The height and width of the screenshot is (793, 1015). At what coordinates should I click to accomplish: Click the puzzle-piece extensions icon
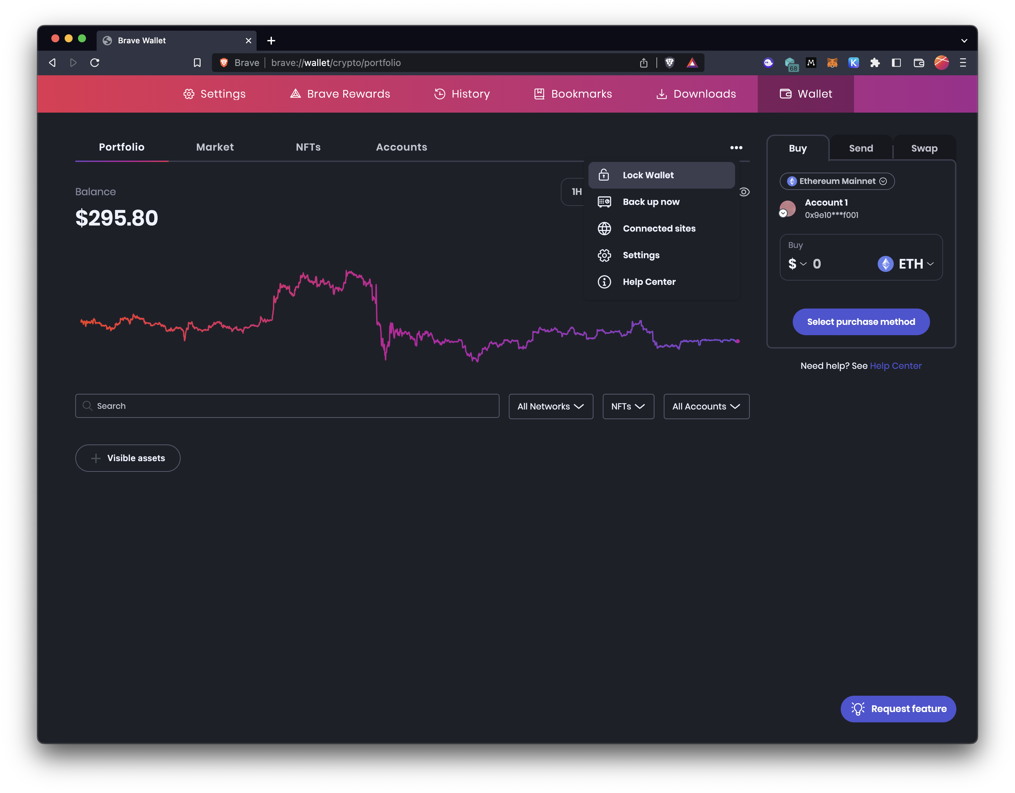pos(875,63)
